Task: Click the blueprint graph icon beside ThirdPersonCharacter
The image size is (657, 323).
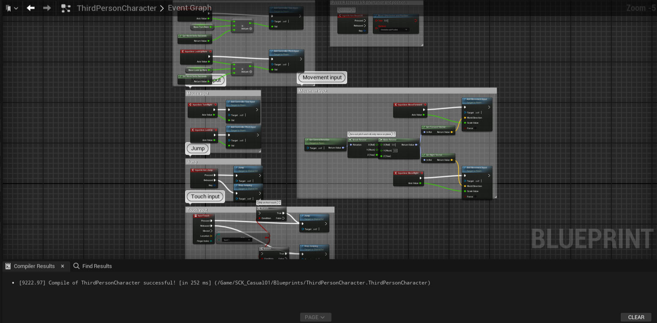Action: (x=66, y=8)
